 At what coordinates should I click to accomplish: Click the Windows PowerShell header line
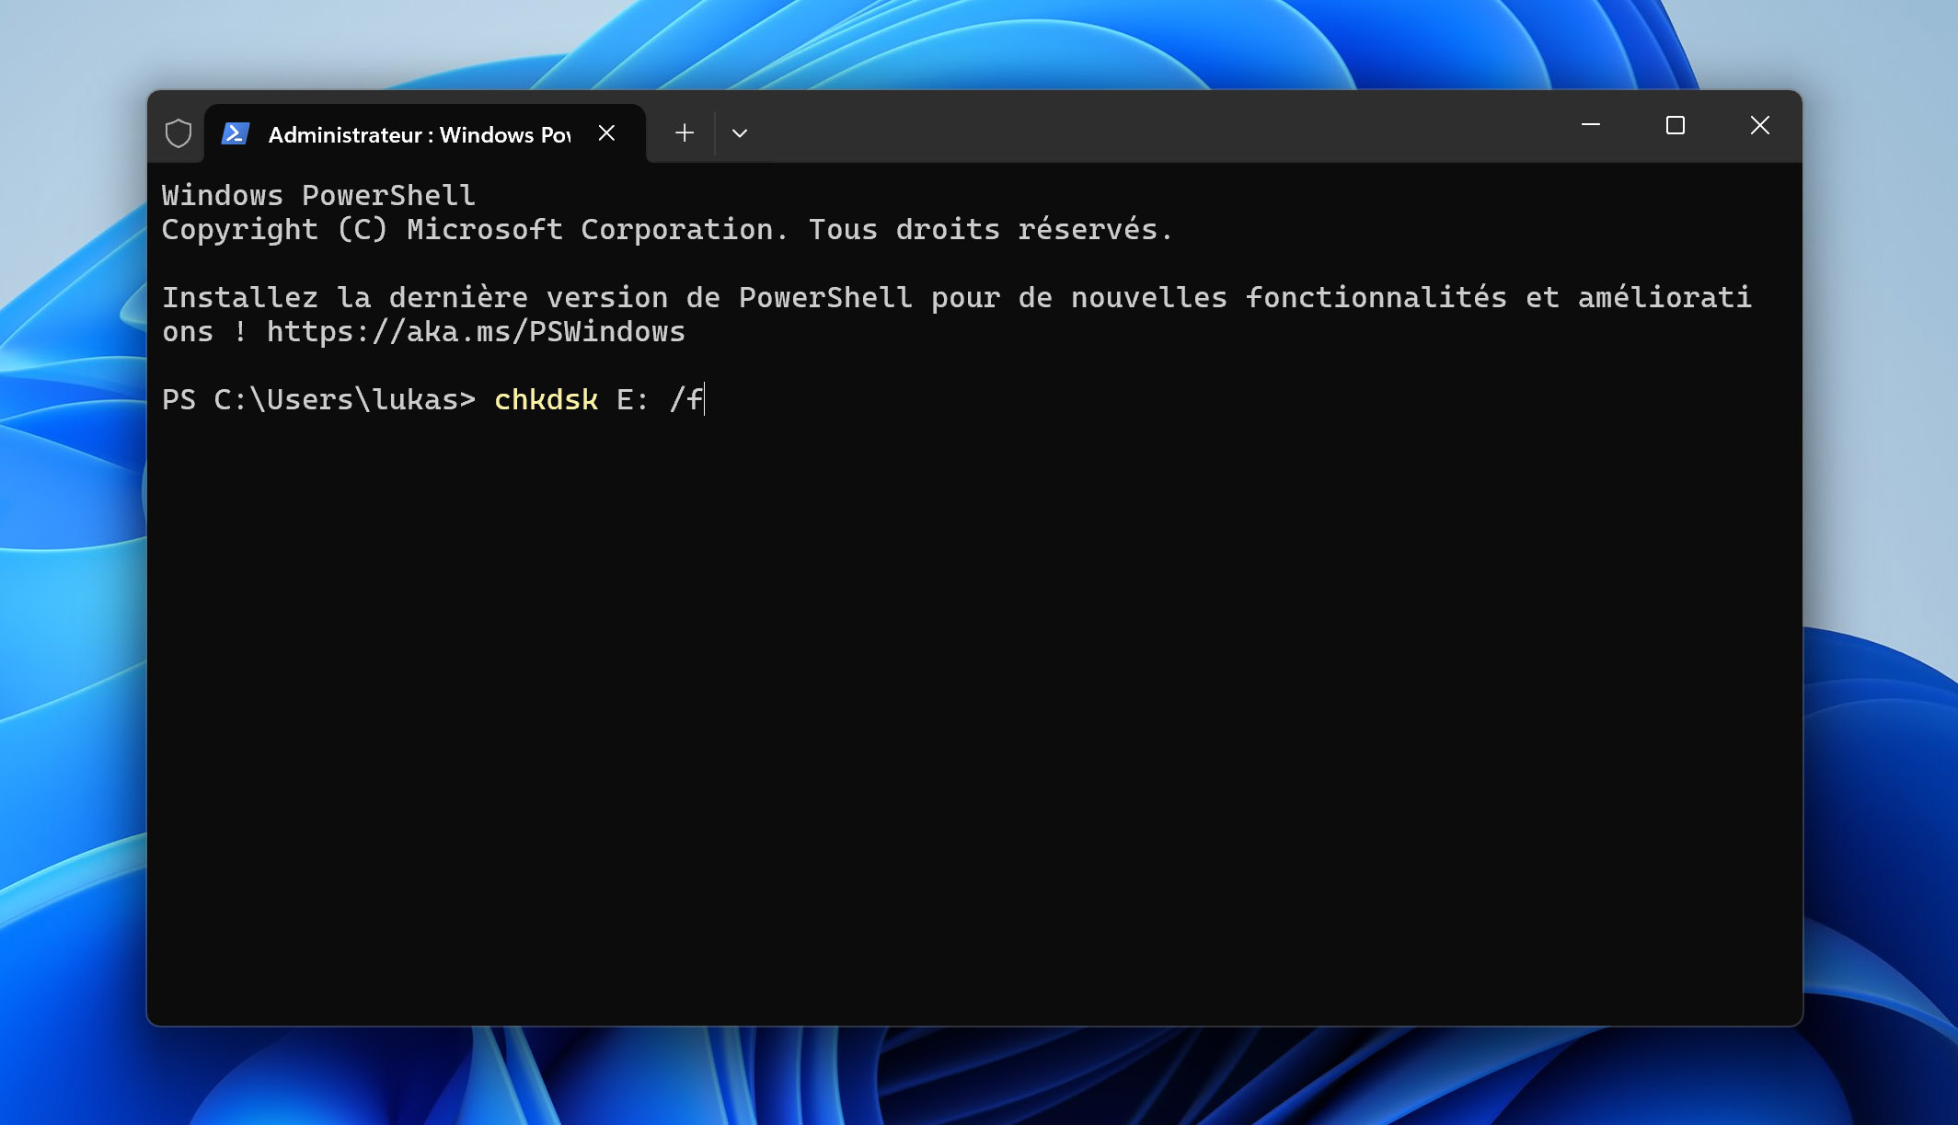pos(318,196)
